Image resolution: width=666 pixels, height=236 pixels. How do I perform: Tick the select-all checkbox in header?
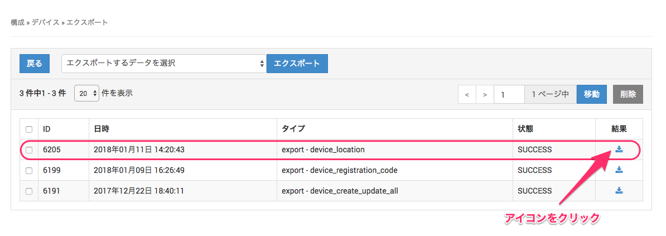pyautogui.click(x=29, y=129)
